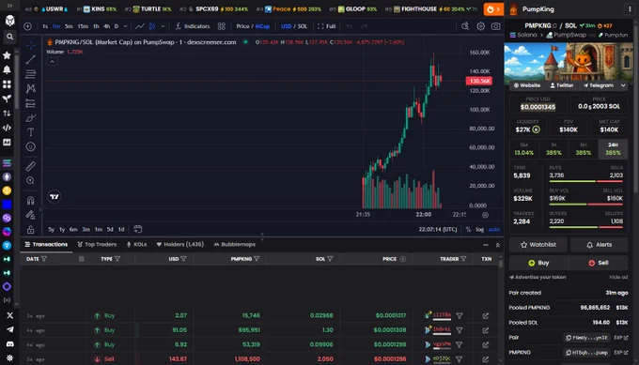Open the API code brackets icon
Image resolution: width=639 pixels, height=365 pixels.
pos(7,128)
